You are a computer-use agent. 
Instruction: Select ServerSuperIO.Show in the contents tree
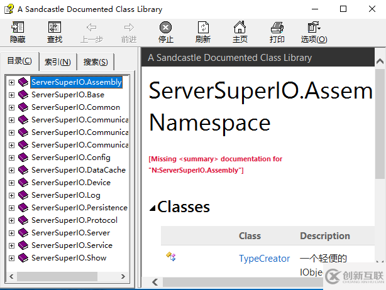[x=69, y=258]
